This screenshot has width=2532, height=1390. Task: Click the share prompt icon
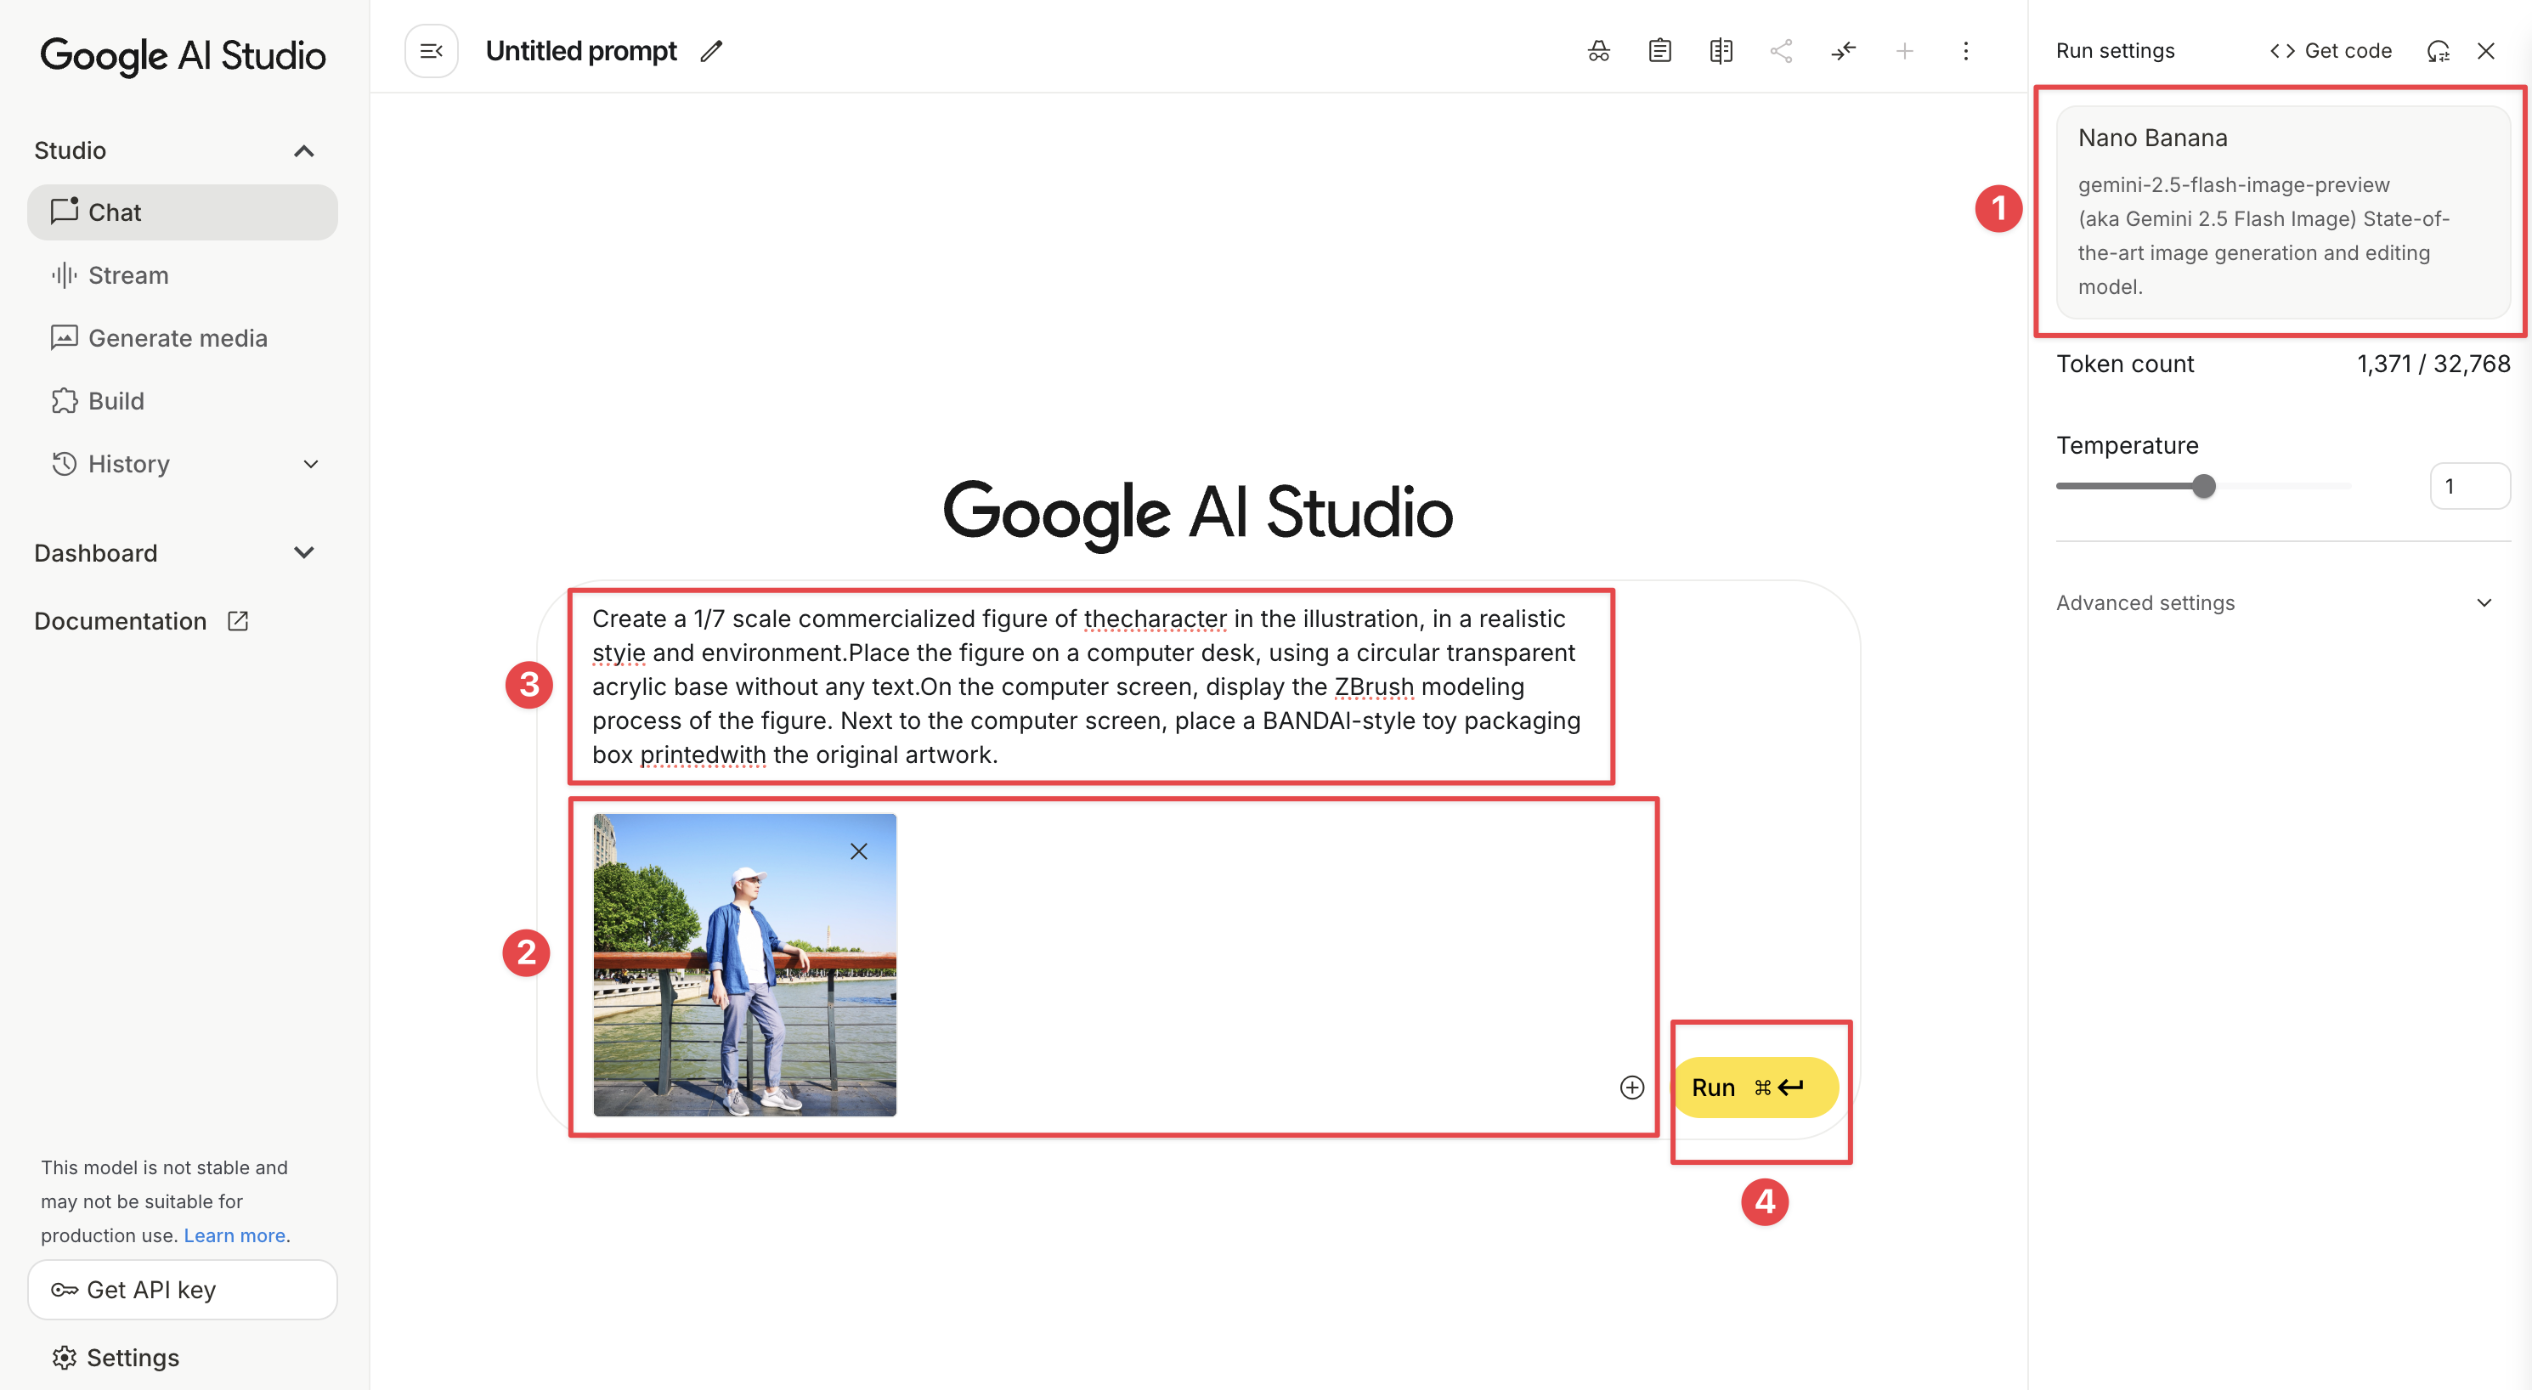point(1781,51)
